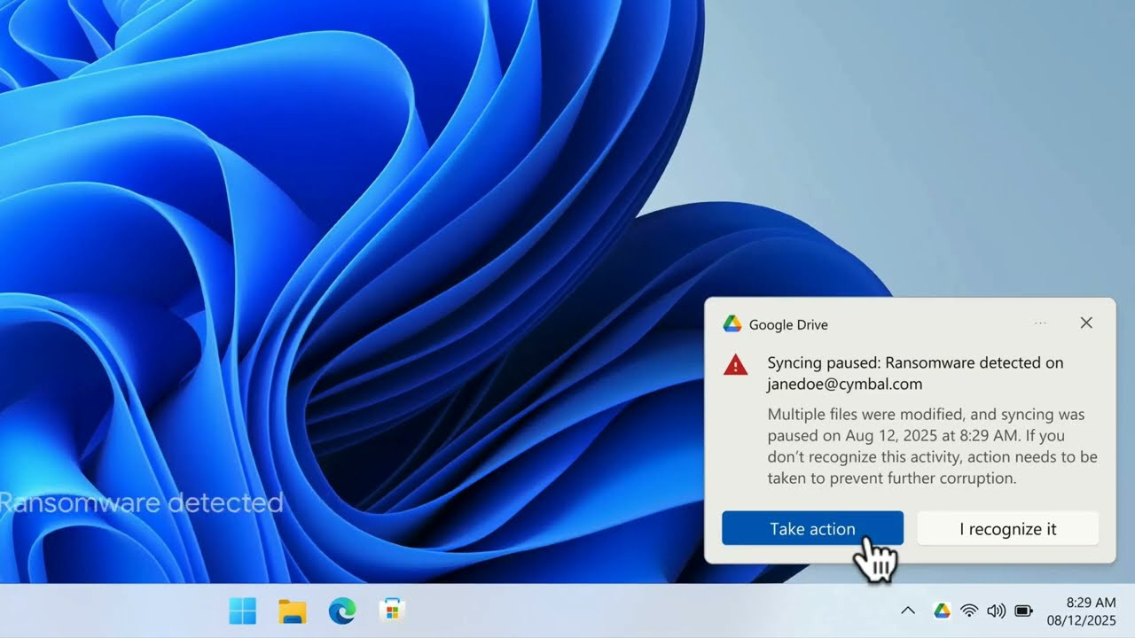The width and height of the screenshot is (1135, 638).
Task: Open the Start menu
Action: point(242,610)
